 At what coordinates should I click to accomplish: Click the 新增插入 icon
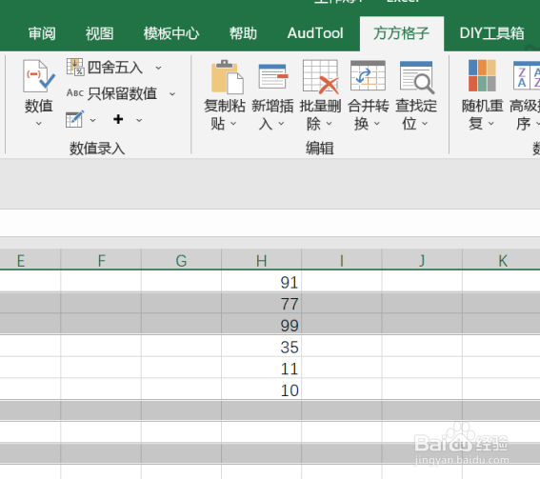[x=272, y=76]
